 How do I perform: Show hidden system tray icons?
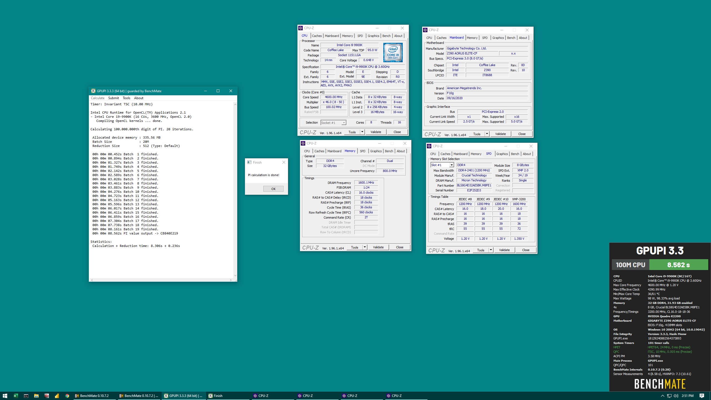click(662, 396)
